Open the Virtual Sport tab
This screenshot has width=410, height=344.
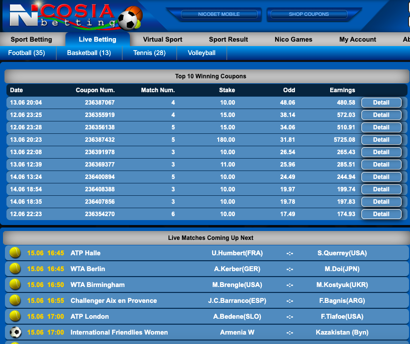tap(163, 40)
